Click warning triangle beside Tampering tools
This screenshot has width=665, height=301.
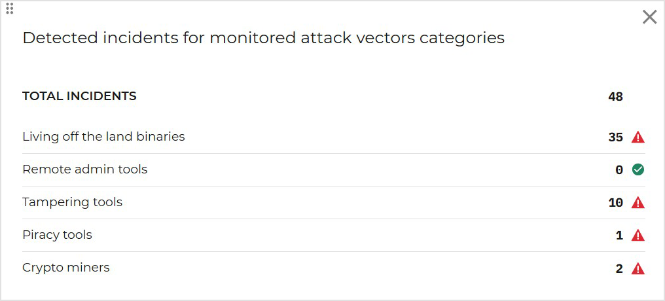[x=638, y=203]
